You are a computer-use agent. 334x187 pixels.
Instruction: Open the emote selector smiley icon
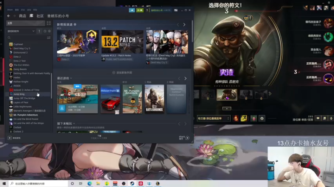(262, 118)
